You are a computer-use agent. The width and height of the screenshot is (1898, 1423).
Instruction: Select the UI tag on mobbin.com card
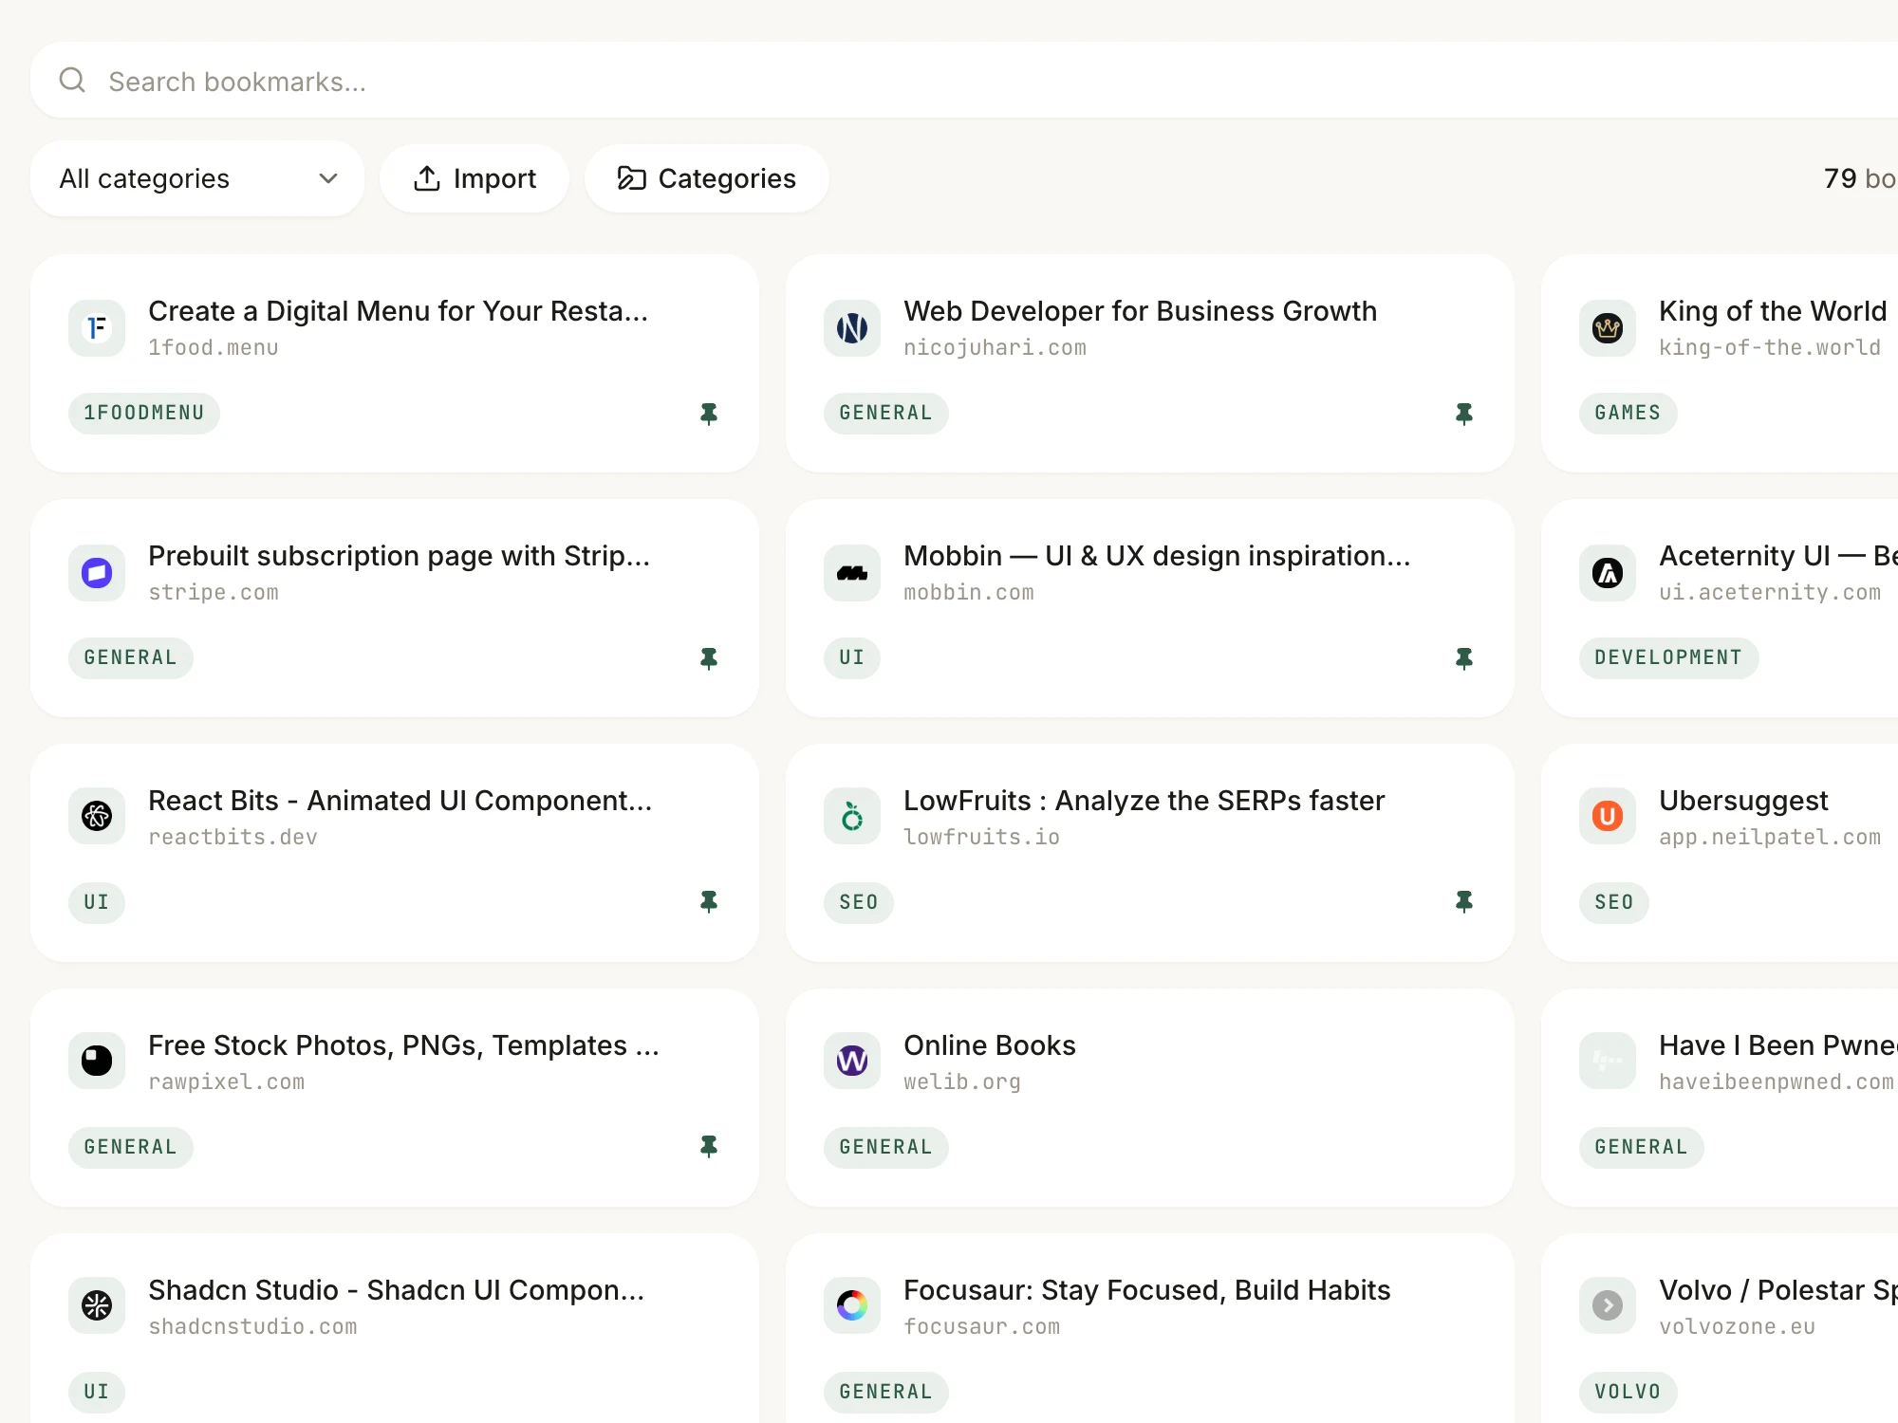coord(852,657)
